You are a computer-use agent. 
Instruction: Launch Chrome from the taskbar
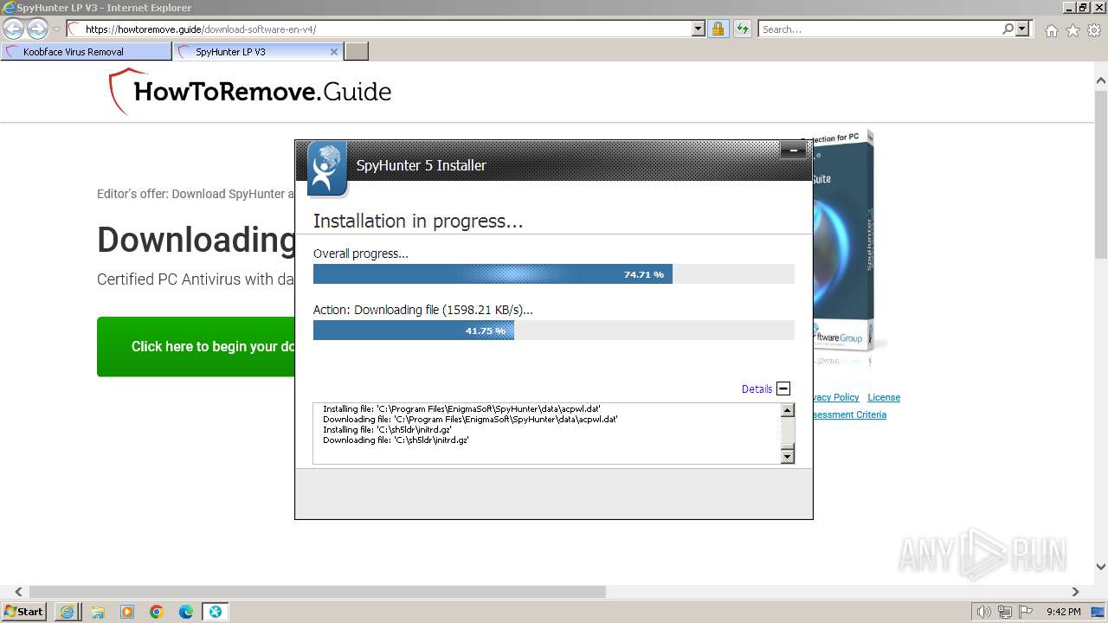[157, 612]
